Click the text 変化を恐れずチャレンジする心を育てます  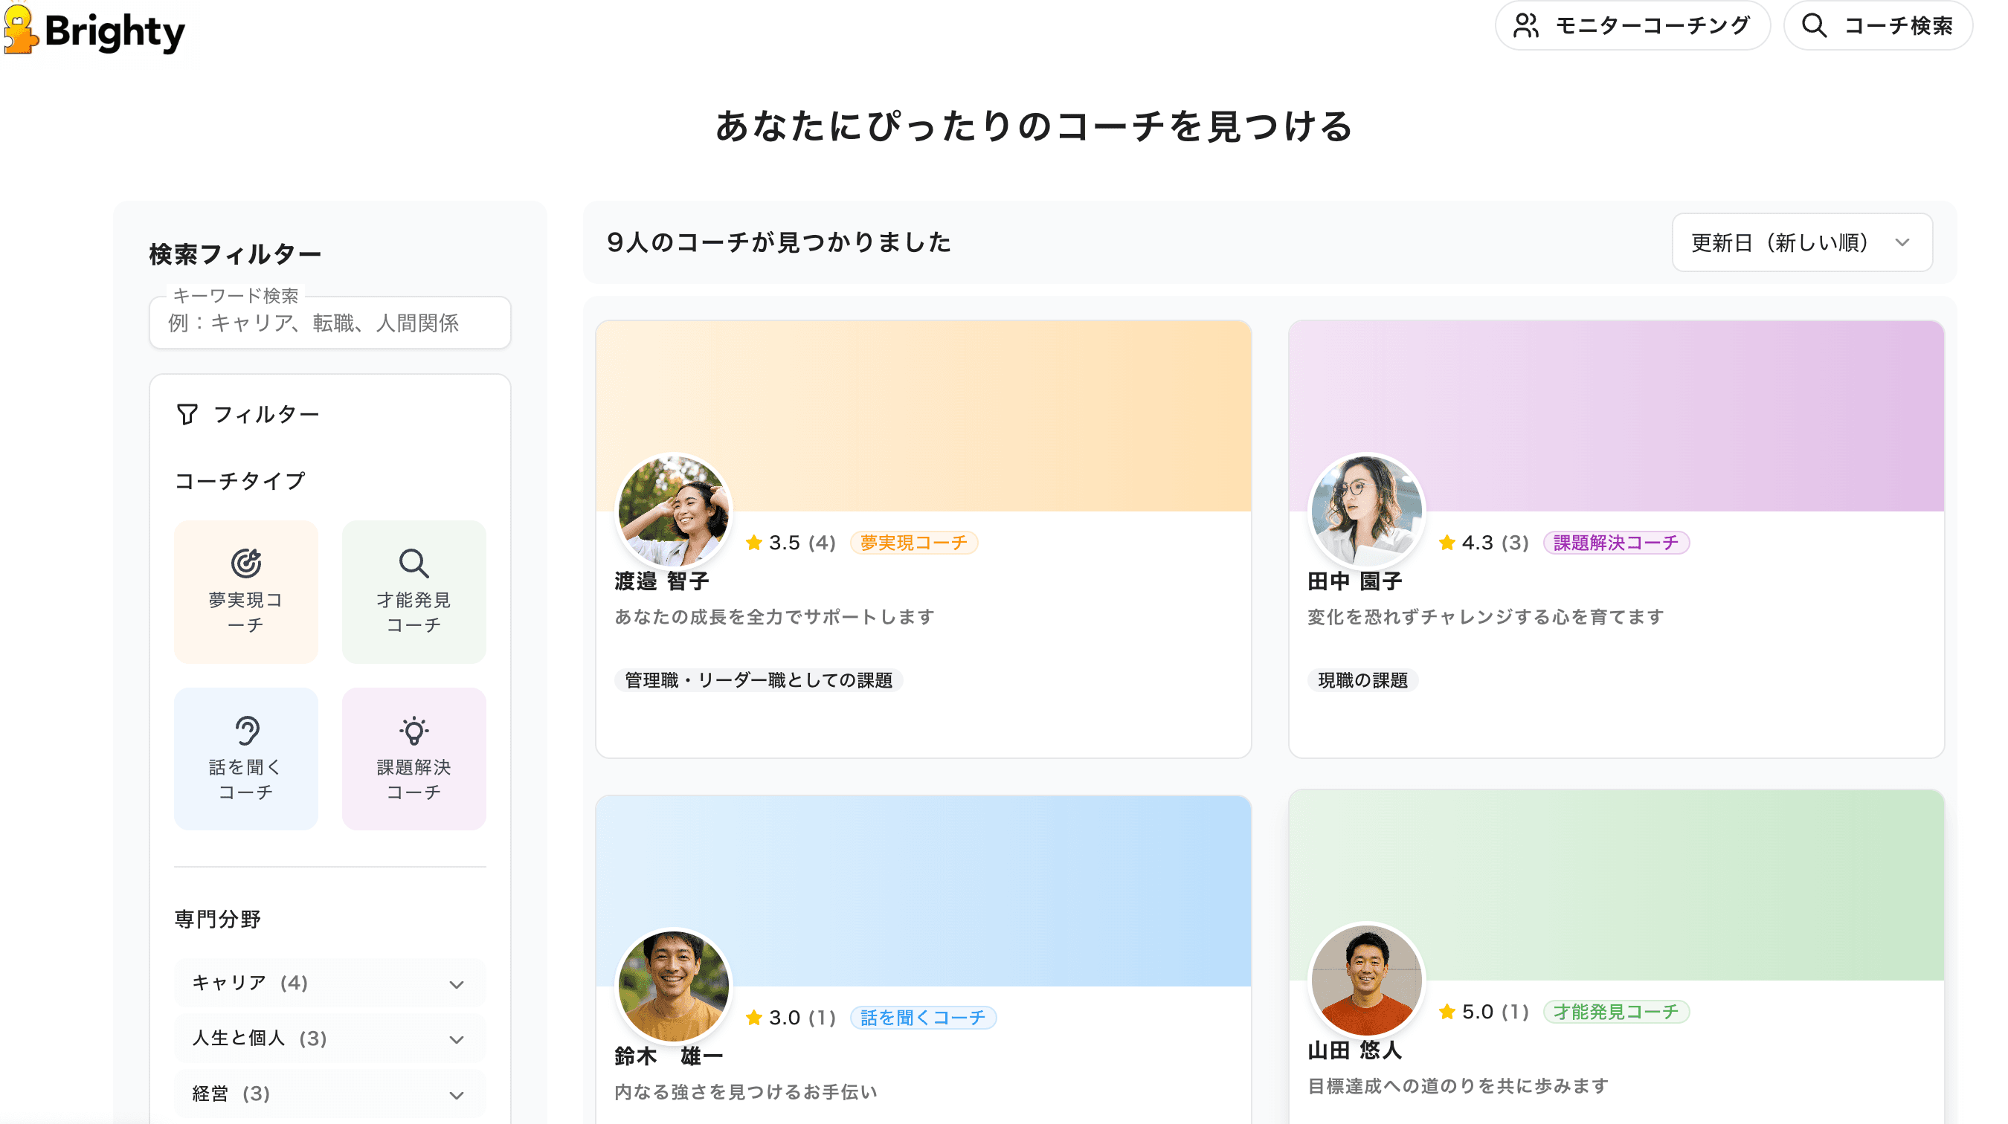1486,617
